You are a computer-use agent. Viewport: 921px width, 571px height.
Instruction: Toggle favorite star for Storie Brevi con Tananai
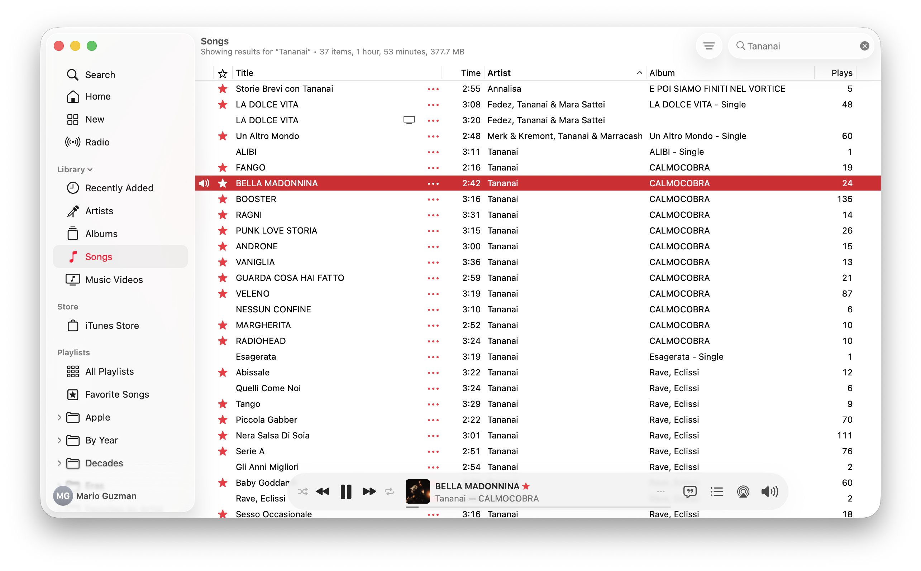[223, 89]
